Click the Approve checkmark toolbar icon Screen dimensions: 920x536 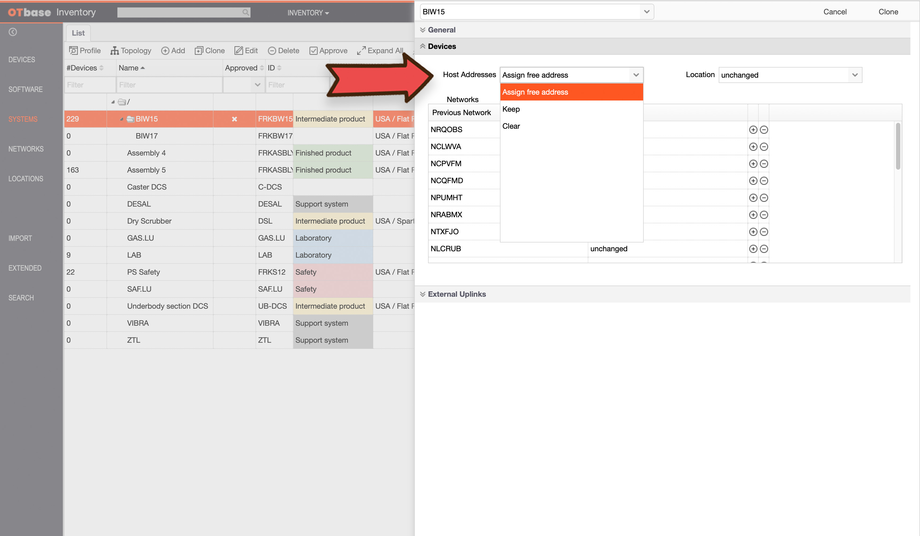(313, 51)
